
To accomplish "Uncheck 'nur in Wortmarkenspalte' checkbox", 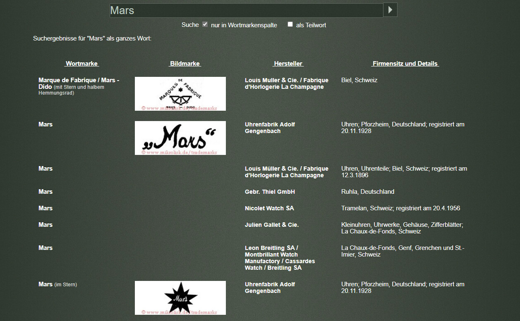I will [x=205, y=24].
